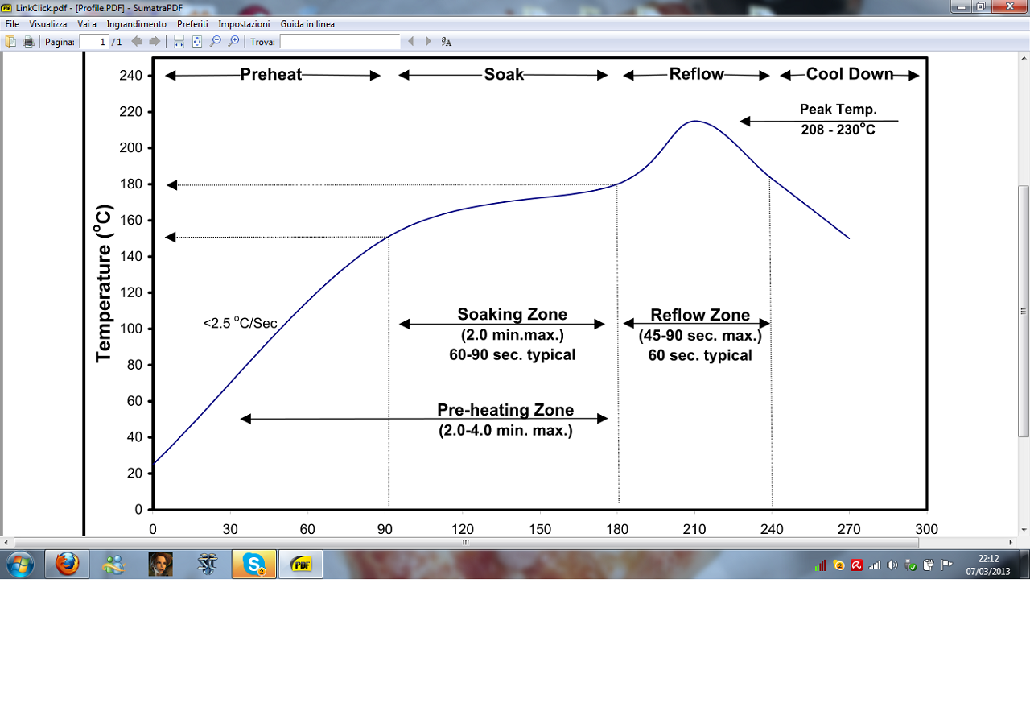Open the Vai a menu
The height and width of the screenshot is (724, 1030).
tap(87, 24)
